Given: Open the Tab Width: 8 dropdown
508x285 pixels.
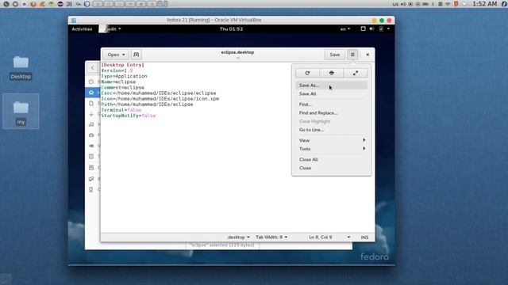Looking at the screenshot, I should [271, 237].
